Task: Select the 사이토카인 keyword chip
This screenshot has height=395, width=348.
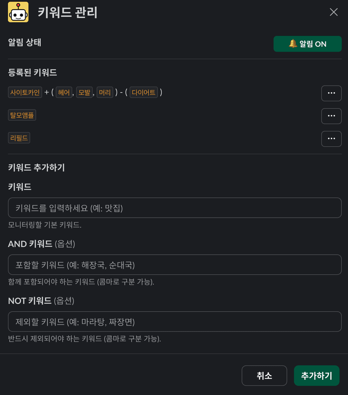Action: (x=25, y=92)
